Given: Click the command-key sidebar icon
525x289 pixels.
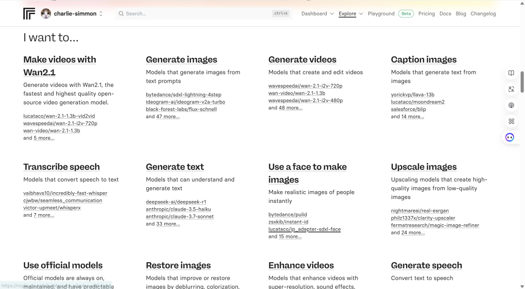Looking at the screenshot, I should tap(511, 121).
